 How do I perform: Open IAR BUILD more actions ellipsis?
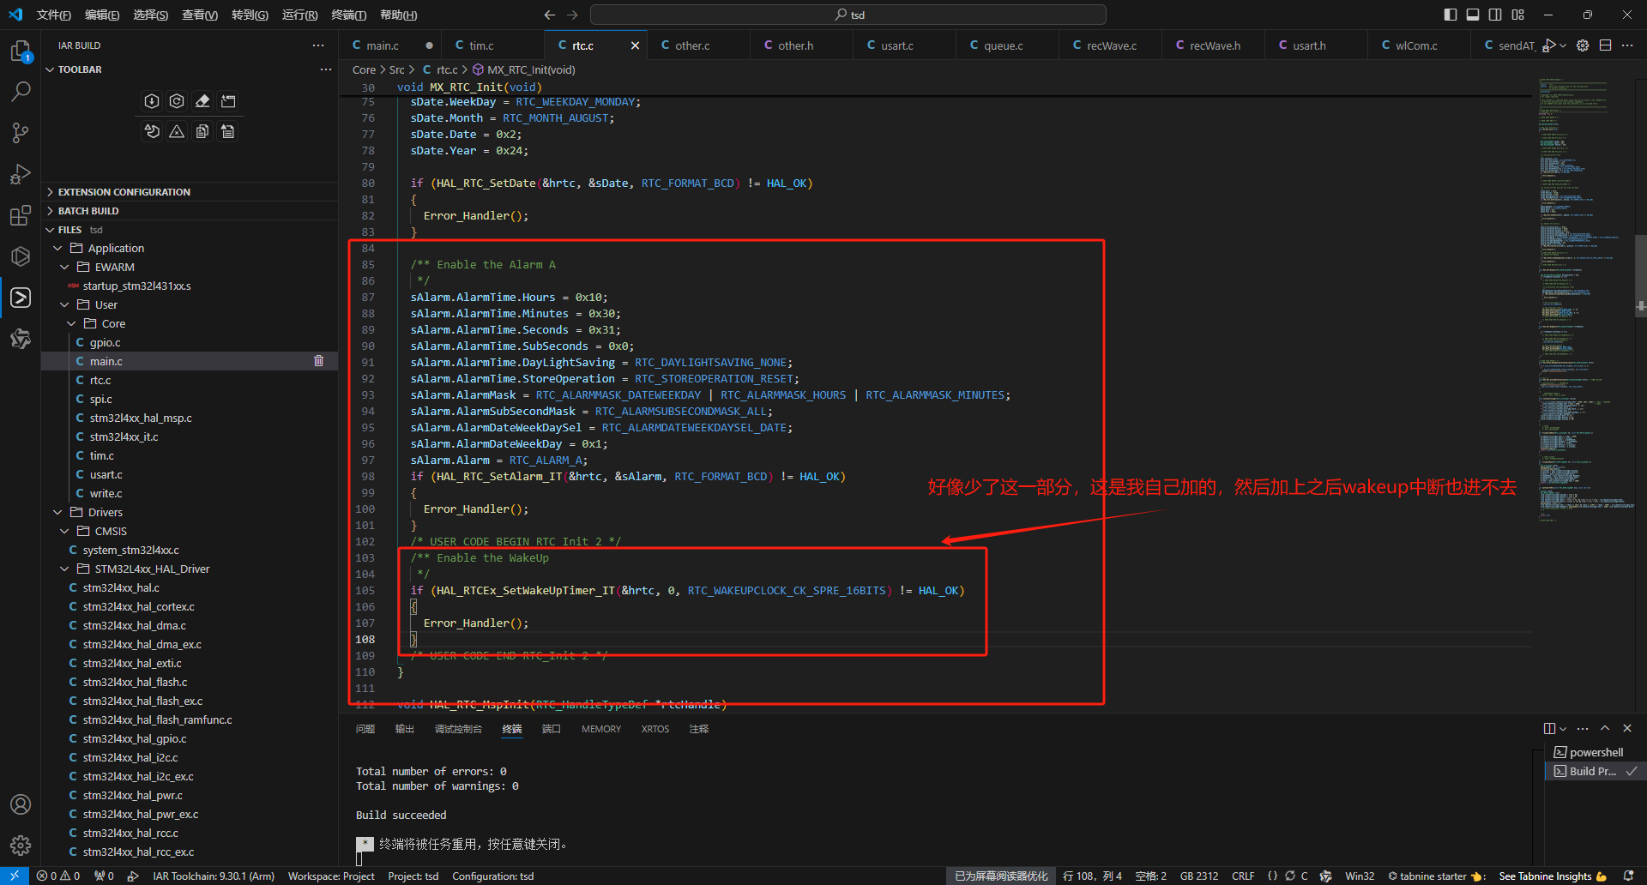pyautogui.click(x=318, y=45)
